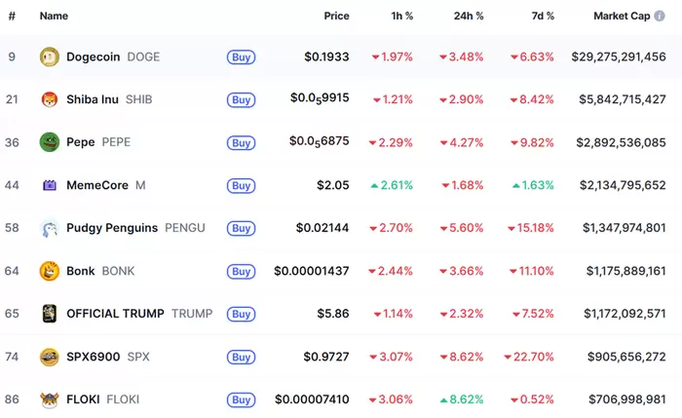The height and width of the screenshot is (418, 682).
Task: Click the Dogecoin coin logo icon
Action: point(49,57)
